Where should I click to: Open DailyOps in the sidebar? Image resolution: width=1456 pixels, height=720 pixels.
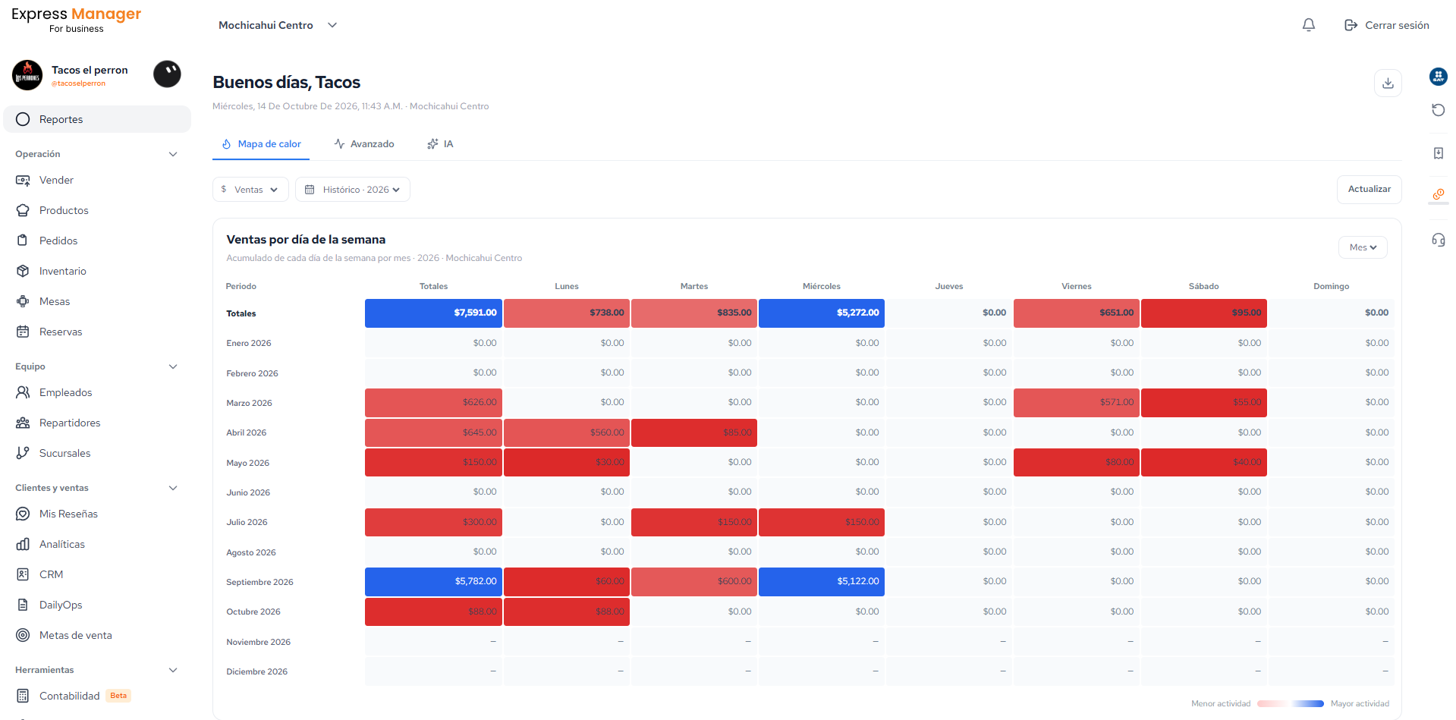click(97, 605)
